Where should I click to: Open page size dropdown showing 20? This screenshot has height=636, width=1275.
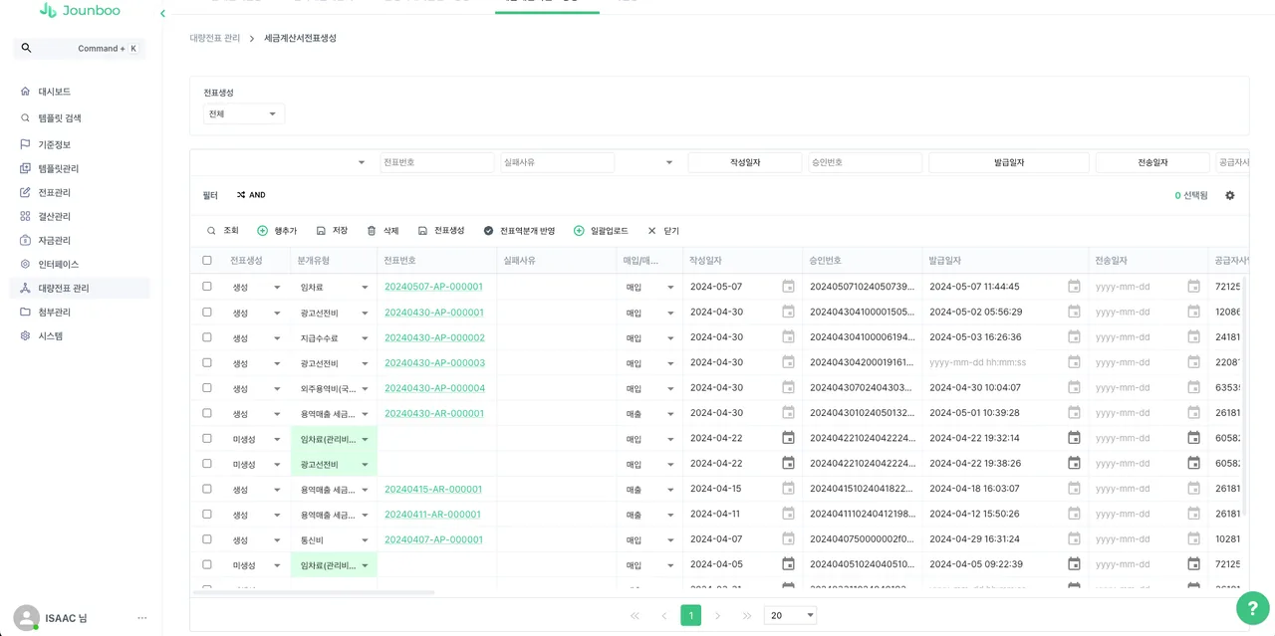pyautogui.click(x=790, y=616)
